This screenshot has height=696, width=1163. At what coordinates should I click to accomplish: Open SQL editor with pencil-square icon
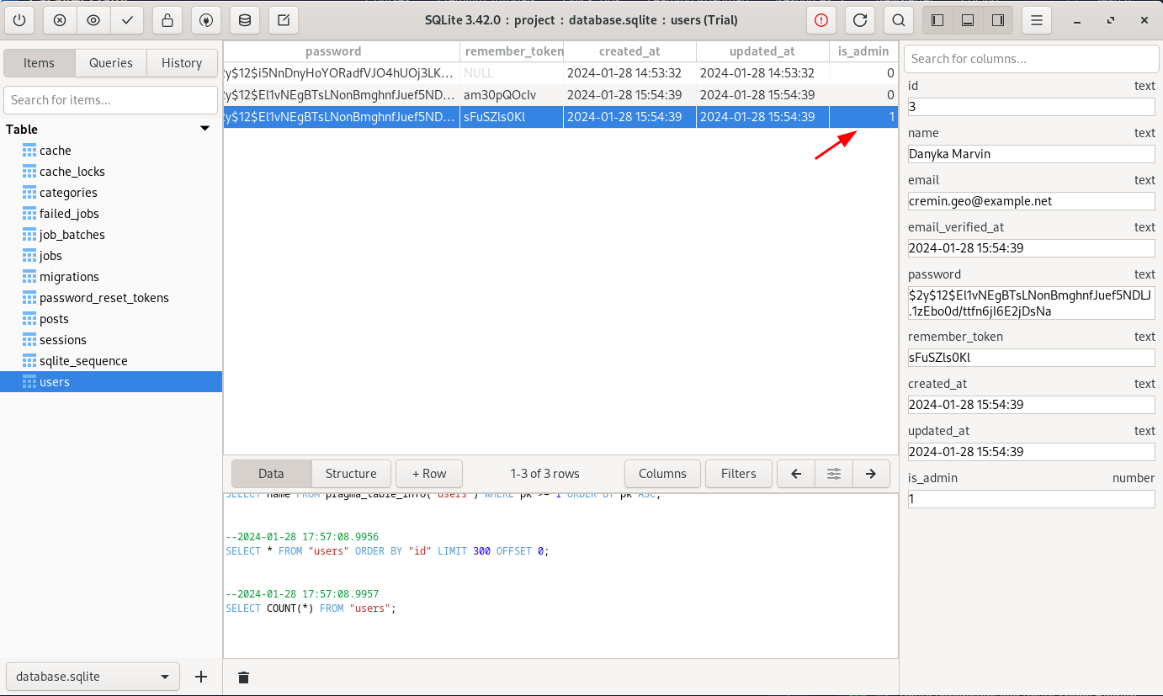click(x=283, y=20)
